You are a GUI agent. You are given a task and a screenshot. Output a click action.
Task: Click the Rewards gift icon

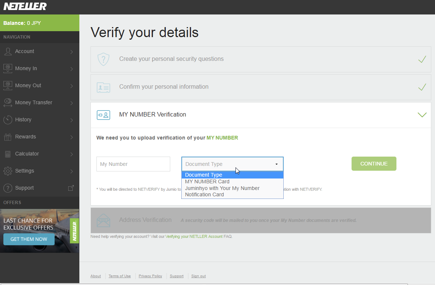pos(8,137)
